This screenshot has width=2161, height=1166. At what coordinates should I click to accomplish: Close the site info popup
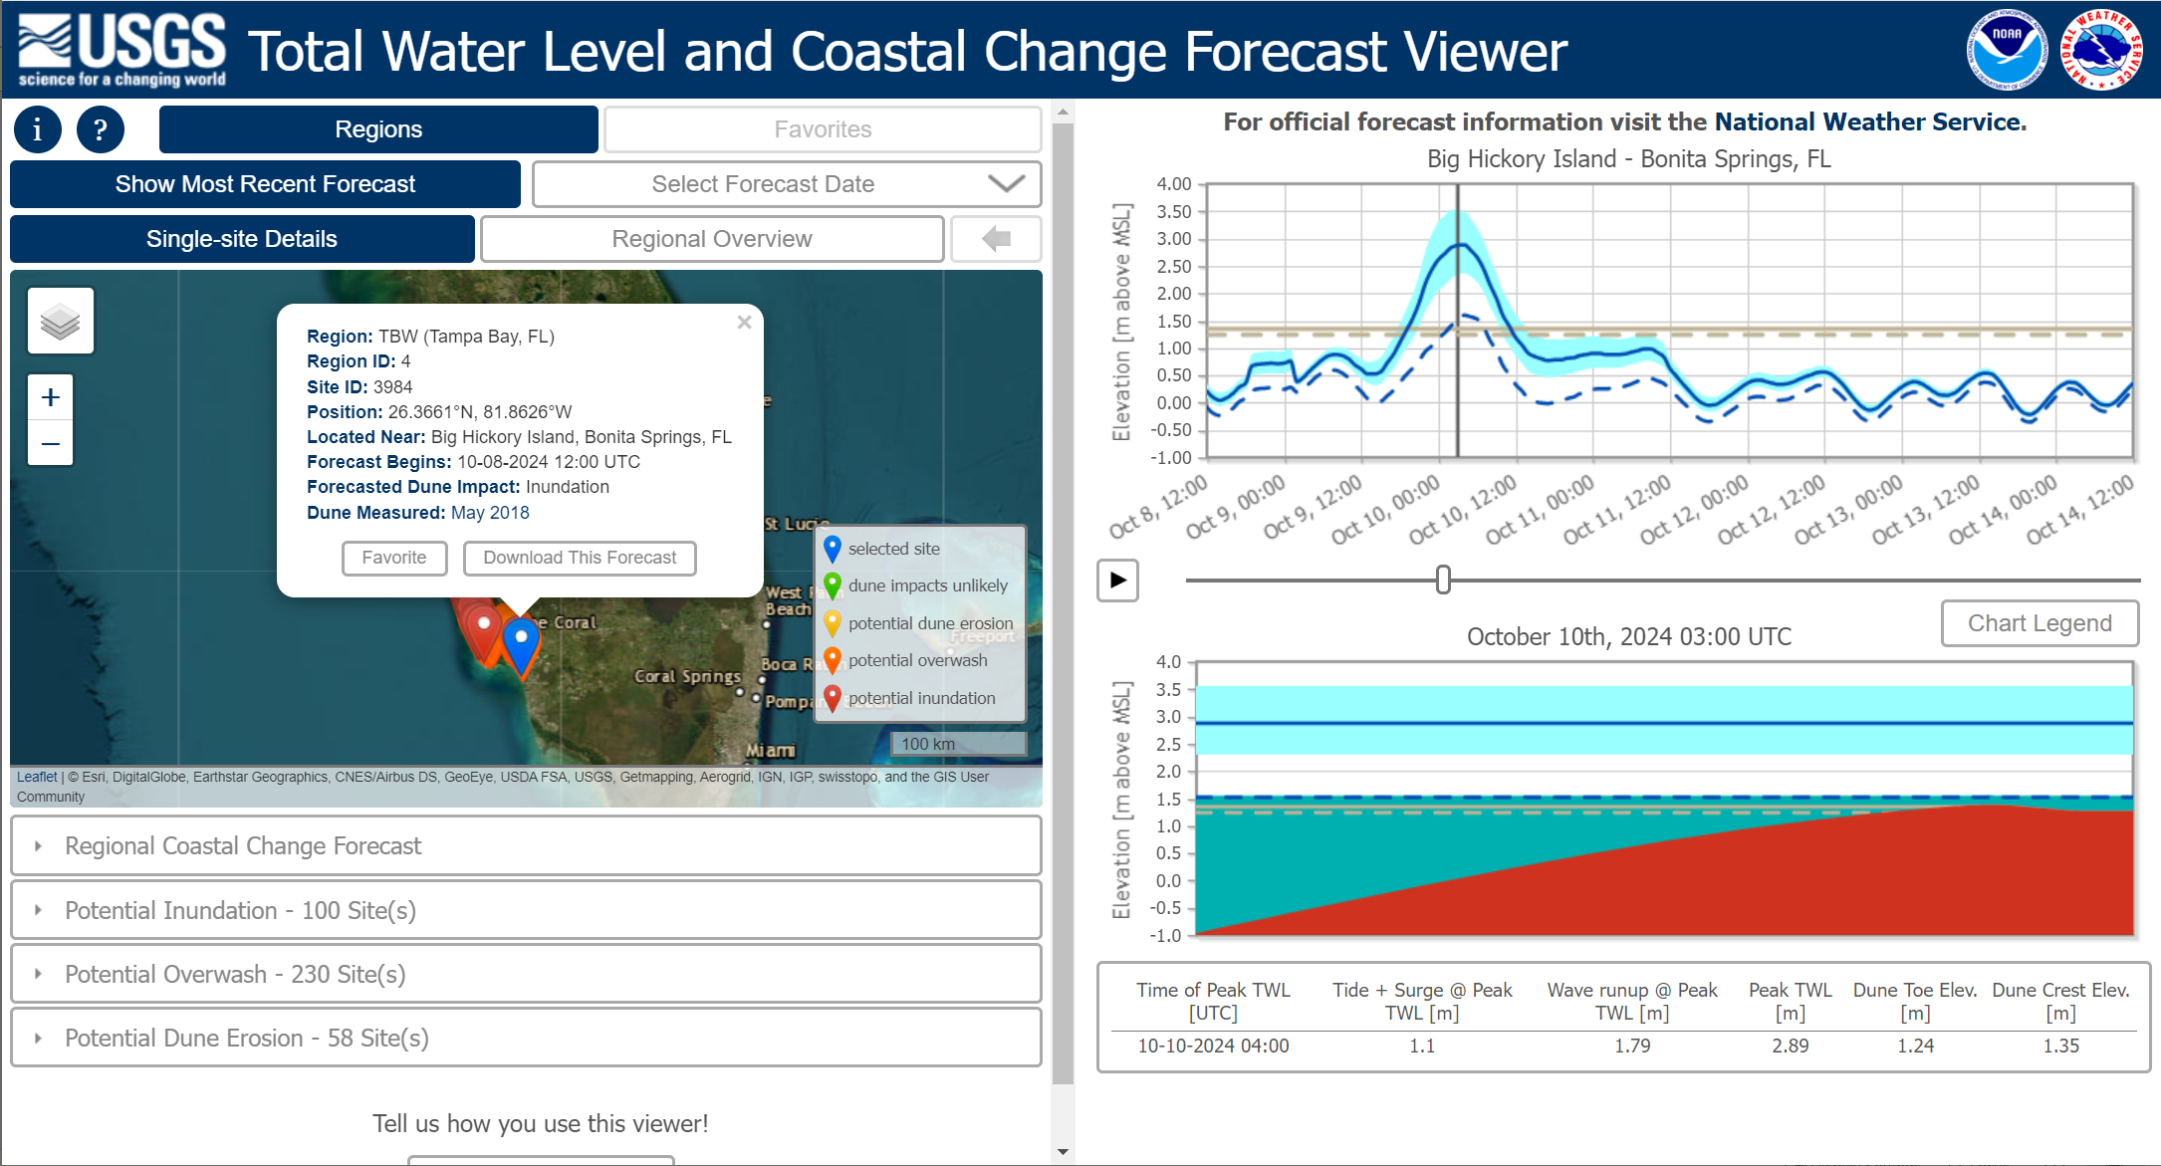pos(744,322)
